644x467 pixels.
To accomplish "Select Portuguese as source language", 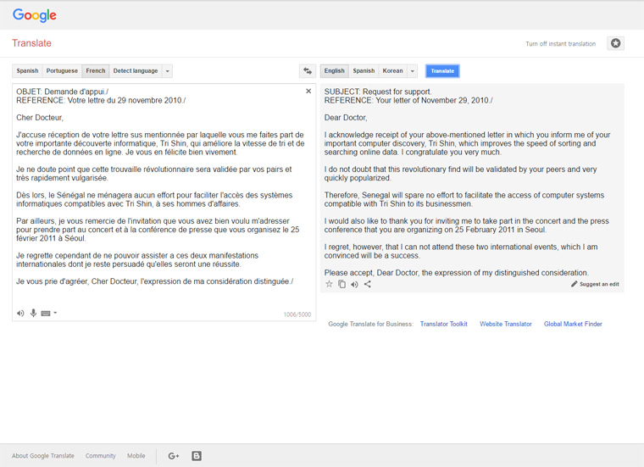I will 62,70.
